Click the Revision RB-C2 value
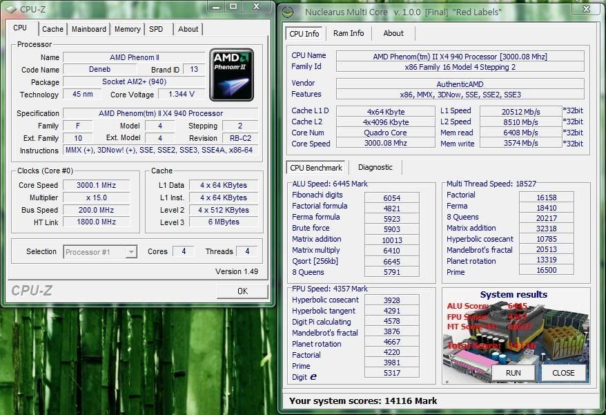 [240, 138]
